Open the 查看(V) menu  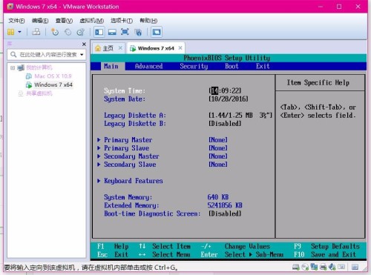[x=64, y=21]
